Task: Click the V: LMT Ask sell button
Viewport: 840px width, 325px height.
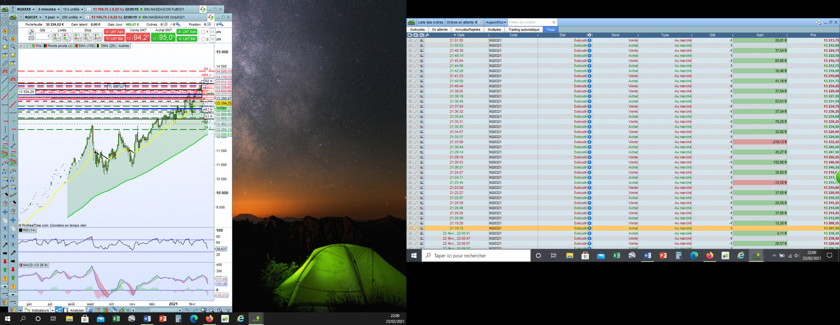Action: (114, 32)
